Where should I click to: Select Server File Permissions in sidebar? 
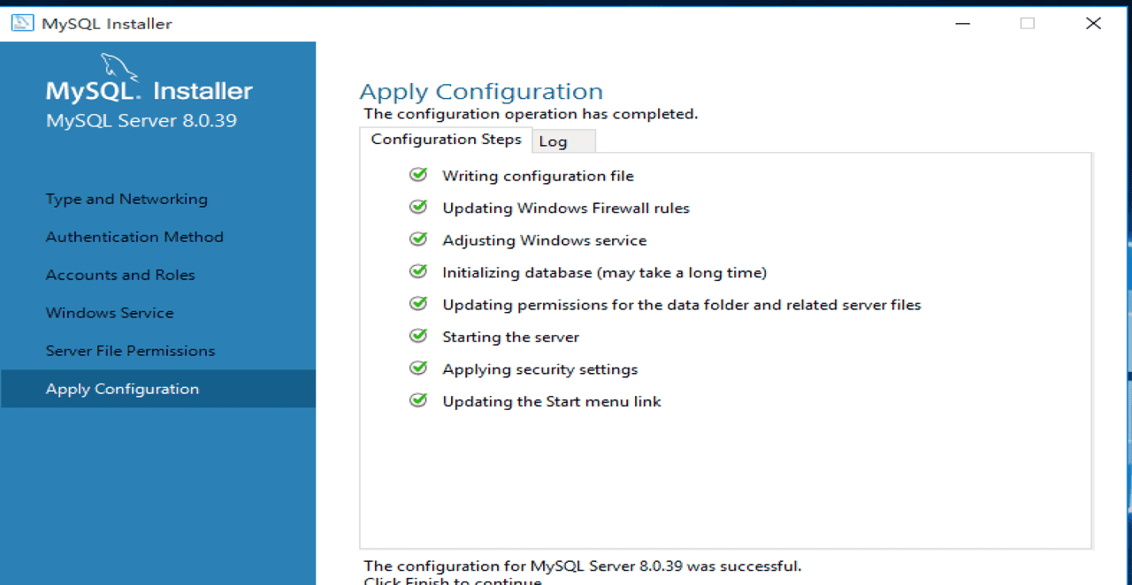130,351
